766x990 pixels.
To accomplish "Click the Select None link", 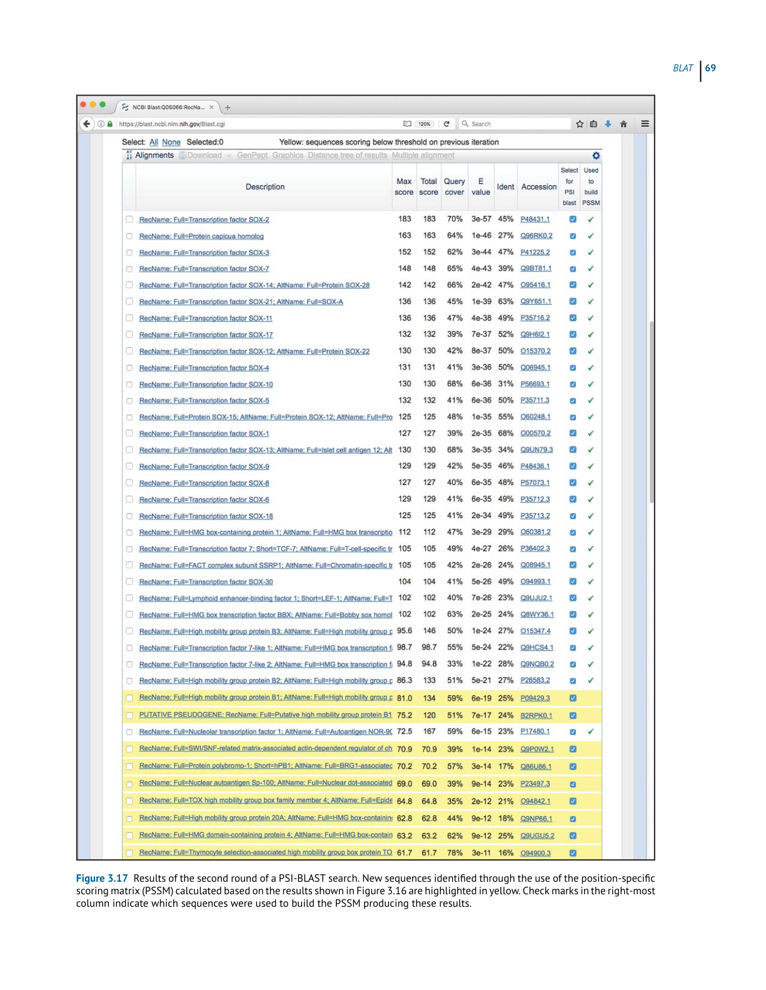I will click(x=171, y=142).
